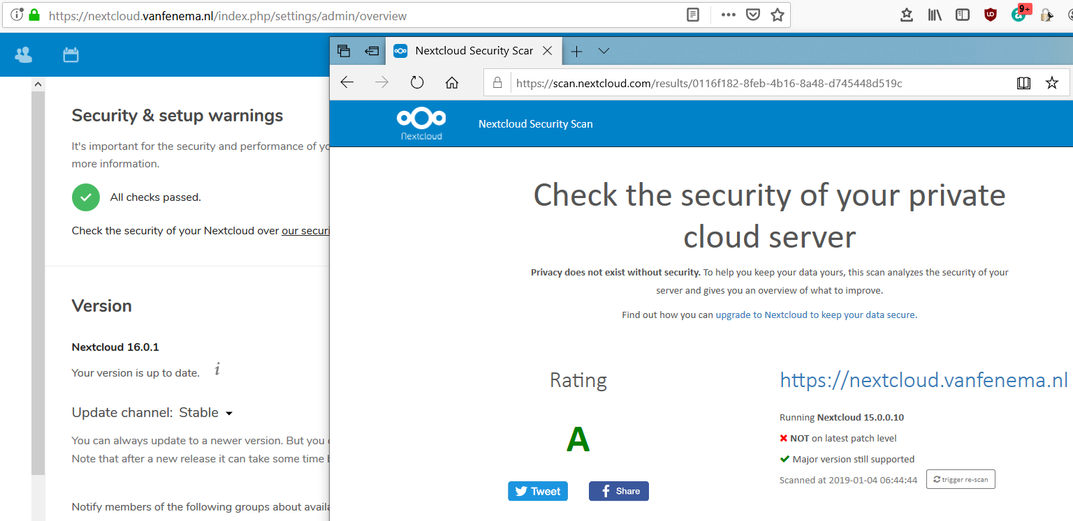Open Firefox bookmarks menu star-tray icon
Screen dimensions: 1073x521
click(x=907, y=15)
